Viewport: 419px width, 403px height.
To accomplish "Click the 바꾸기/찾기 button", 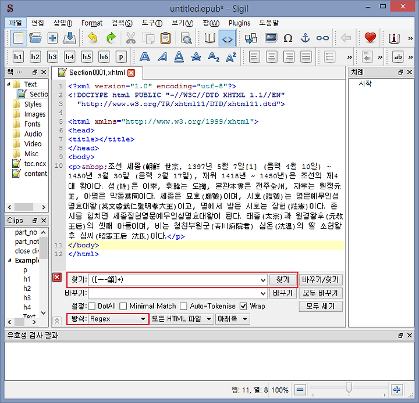I will [321, 280].
